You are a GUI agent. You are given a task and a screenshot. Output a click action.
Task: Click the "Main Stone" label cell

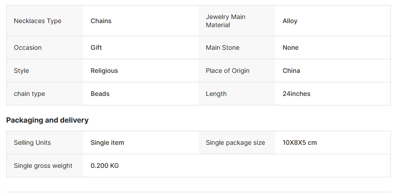click(222, 48)
